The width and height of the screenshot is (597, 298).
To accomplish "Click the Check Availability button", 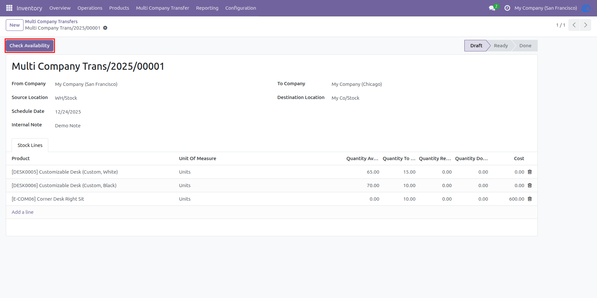I will [x=30, y=46].
